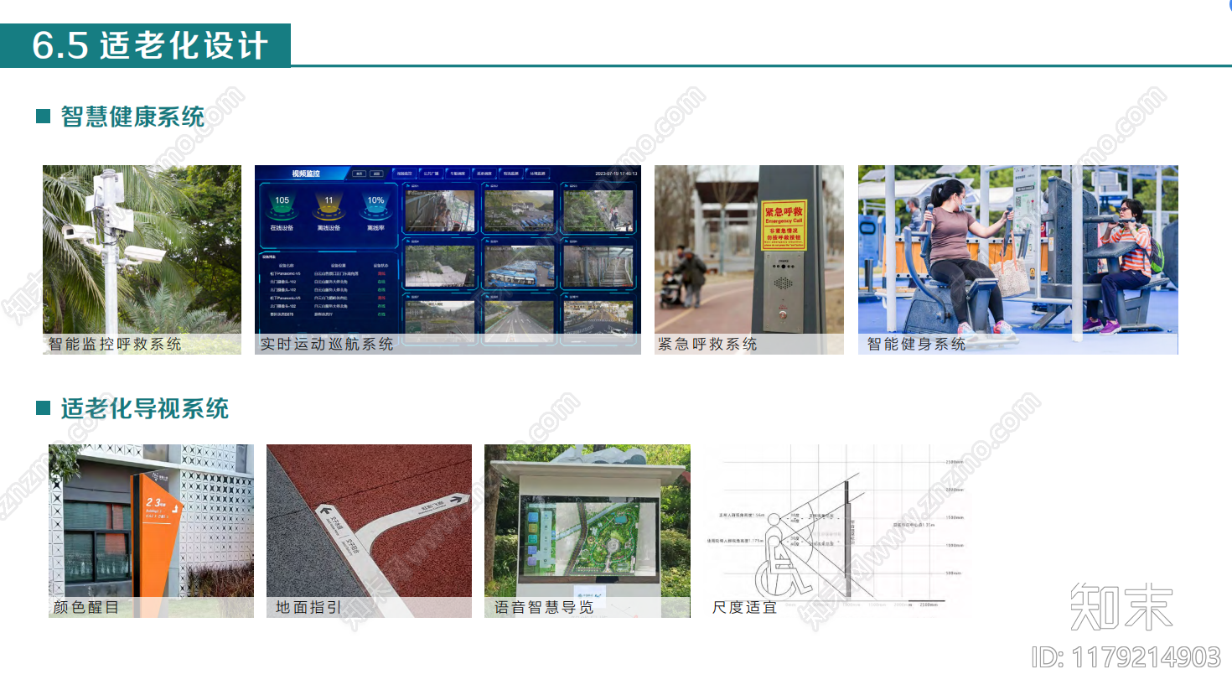Screen dimensions: 1232x690
Task: Select the '智慧健康系统' section heading
Action: pyautogui.click(x=132, y=117)
